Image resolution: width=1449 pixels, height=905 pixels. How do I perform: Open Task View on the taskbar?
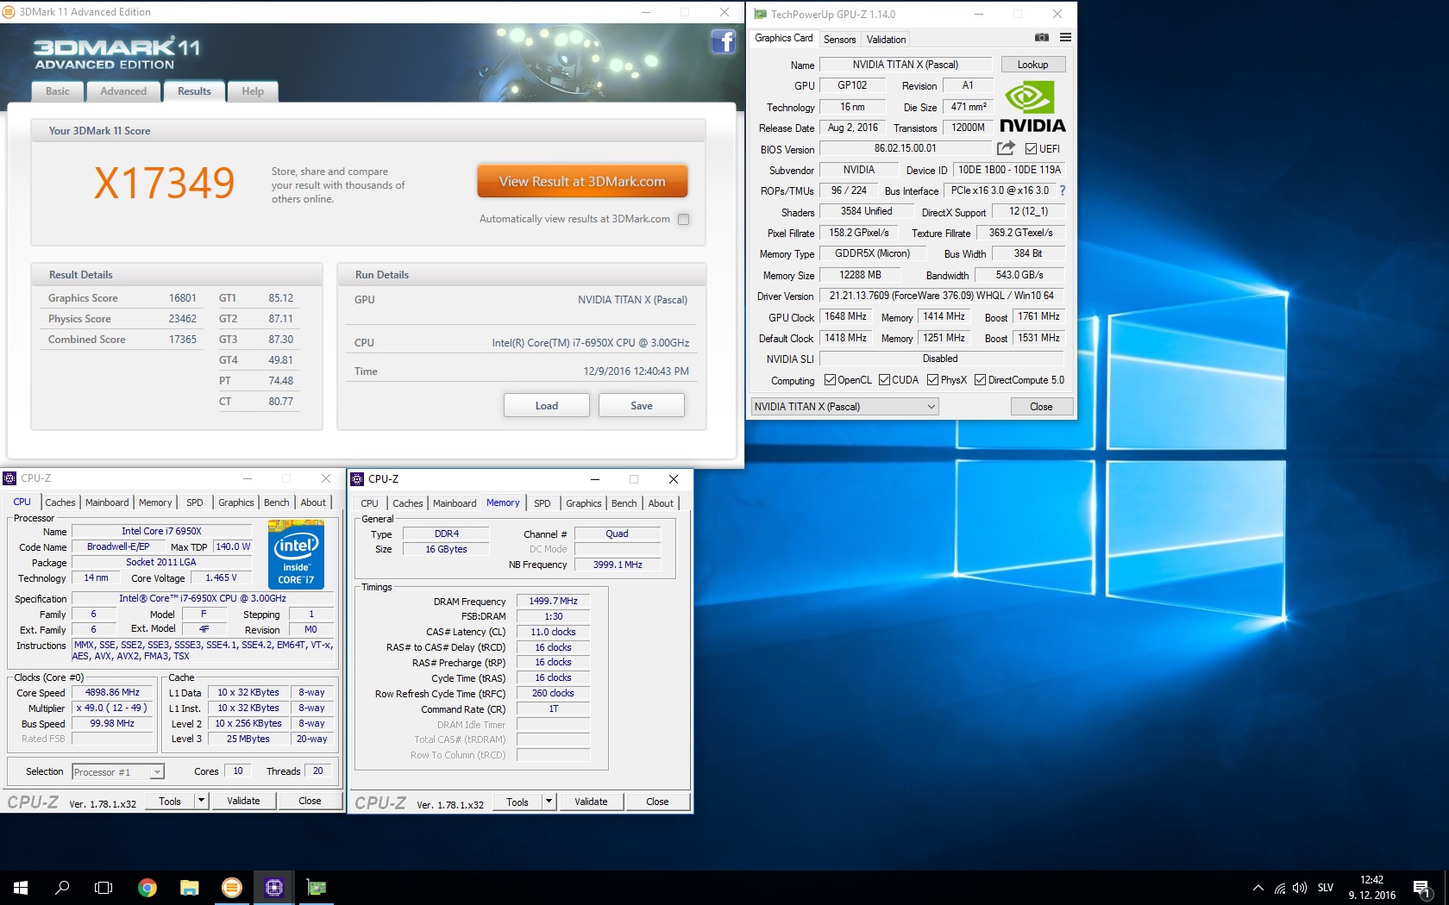pyautogui.click(x=103, y=887)
